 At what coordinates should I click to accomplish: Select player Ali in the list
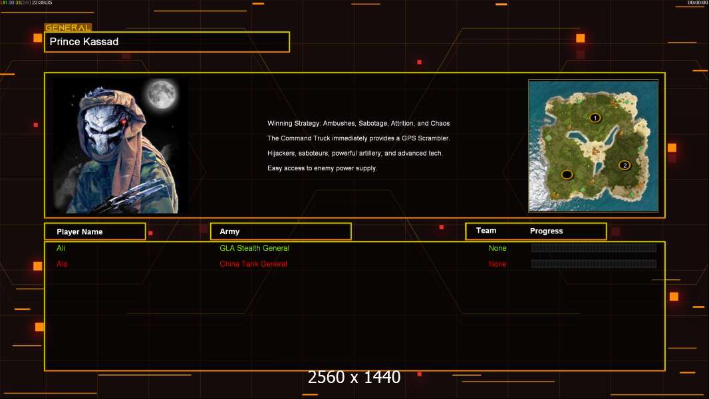[x=61, y=248]
